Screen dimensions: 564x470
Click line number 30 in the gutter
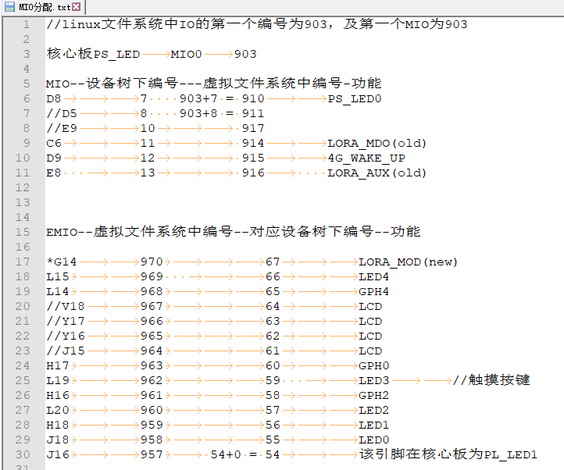23,454
